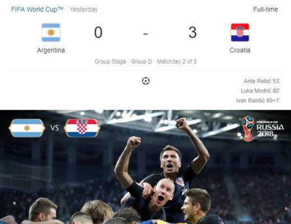The image size is (291, 224).
Task: Click the soccer ball goals icon
Action: (x=145, y=81)
